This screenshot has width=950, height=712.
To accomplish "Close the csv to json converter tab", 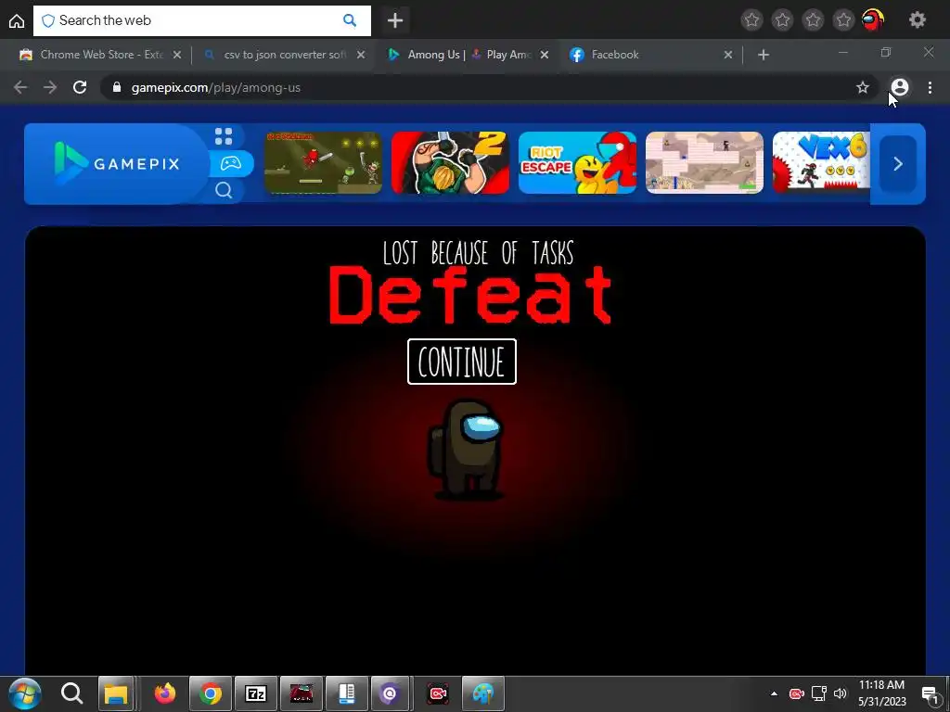I will click(x=361, y=55).
